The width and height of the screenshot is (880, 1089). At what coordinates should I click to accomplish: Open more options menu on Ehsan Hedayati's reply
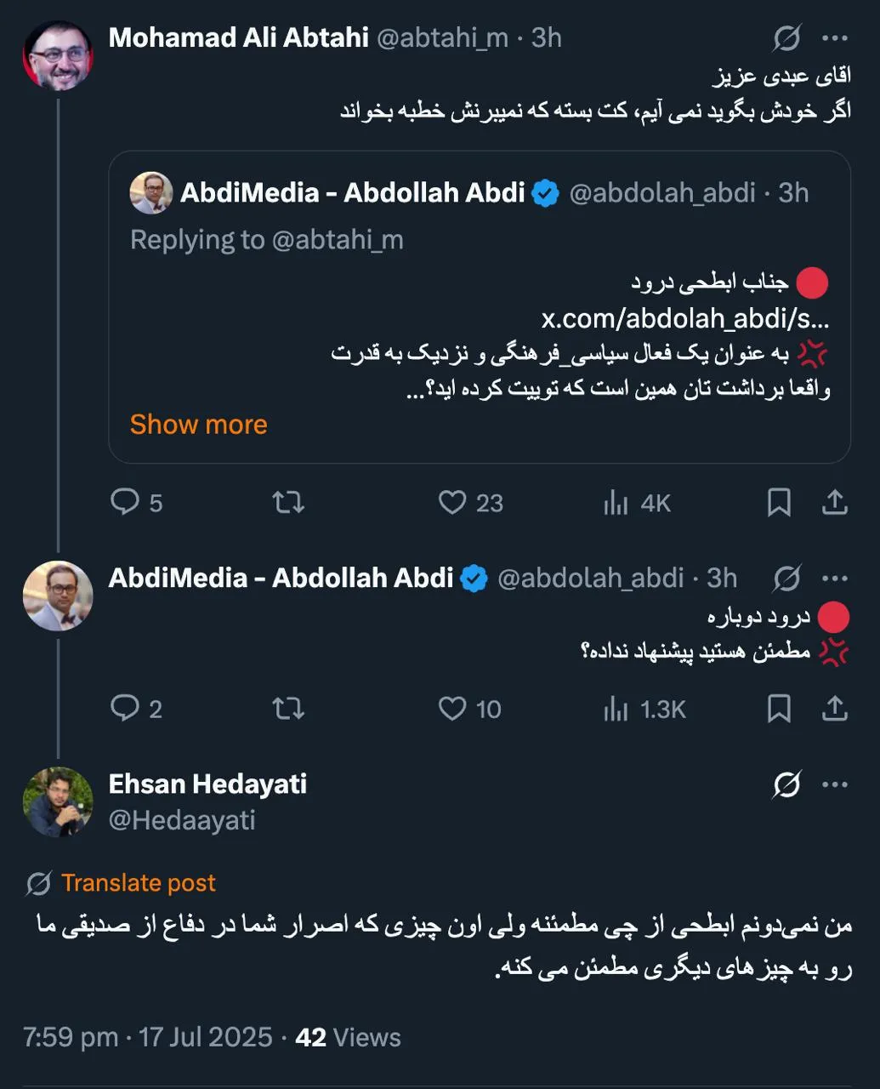836,784
